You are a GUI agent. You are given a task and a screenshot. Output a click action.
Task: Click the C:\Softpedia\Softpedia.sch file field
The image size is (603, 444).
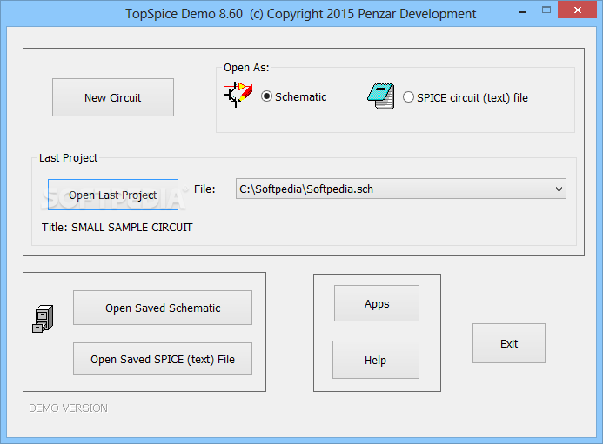click(401, 189)
